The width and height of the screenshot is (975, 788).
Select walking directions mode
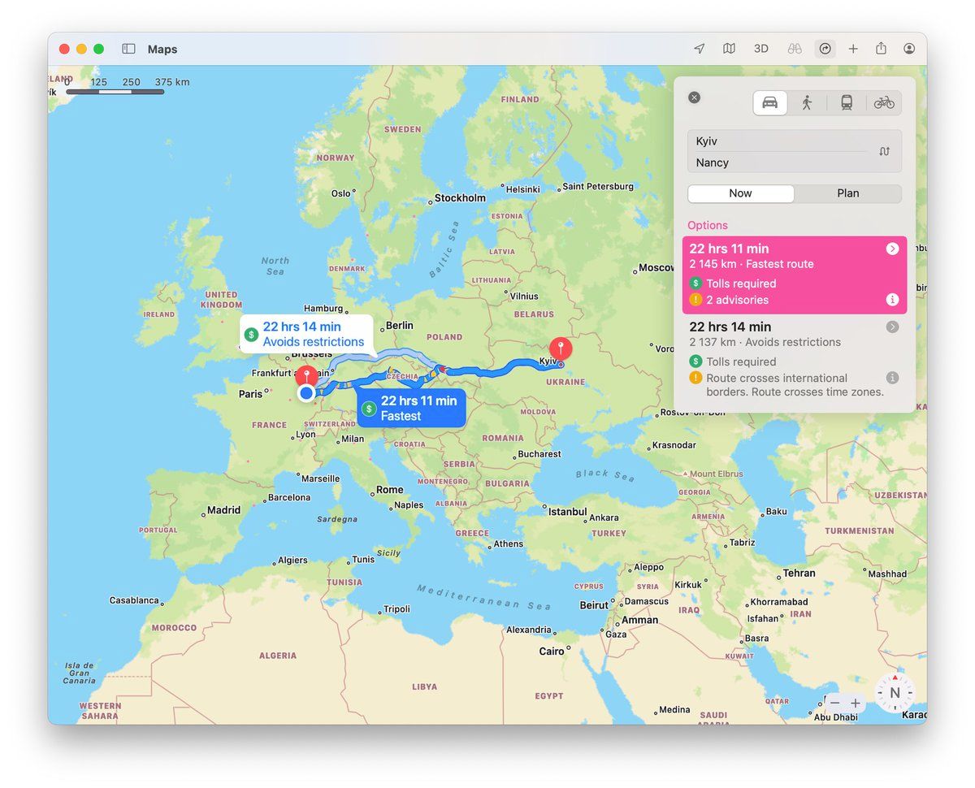point(807,102)
